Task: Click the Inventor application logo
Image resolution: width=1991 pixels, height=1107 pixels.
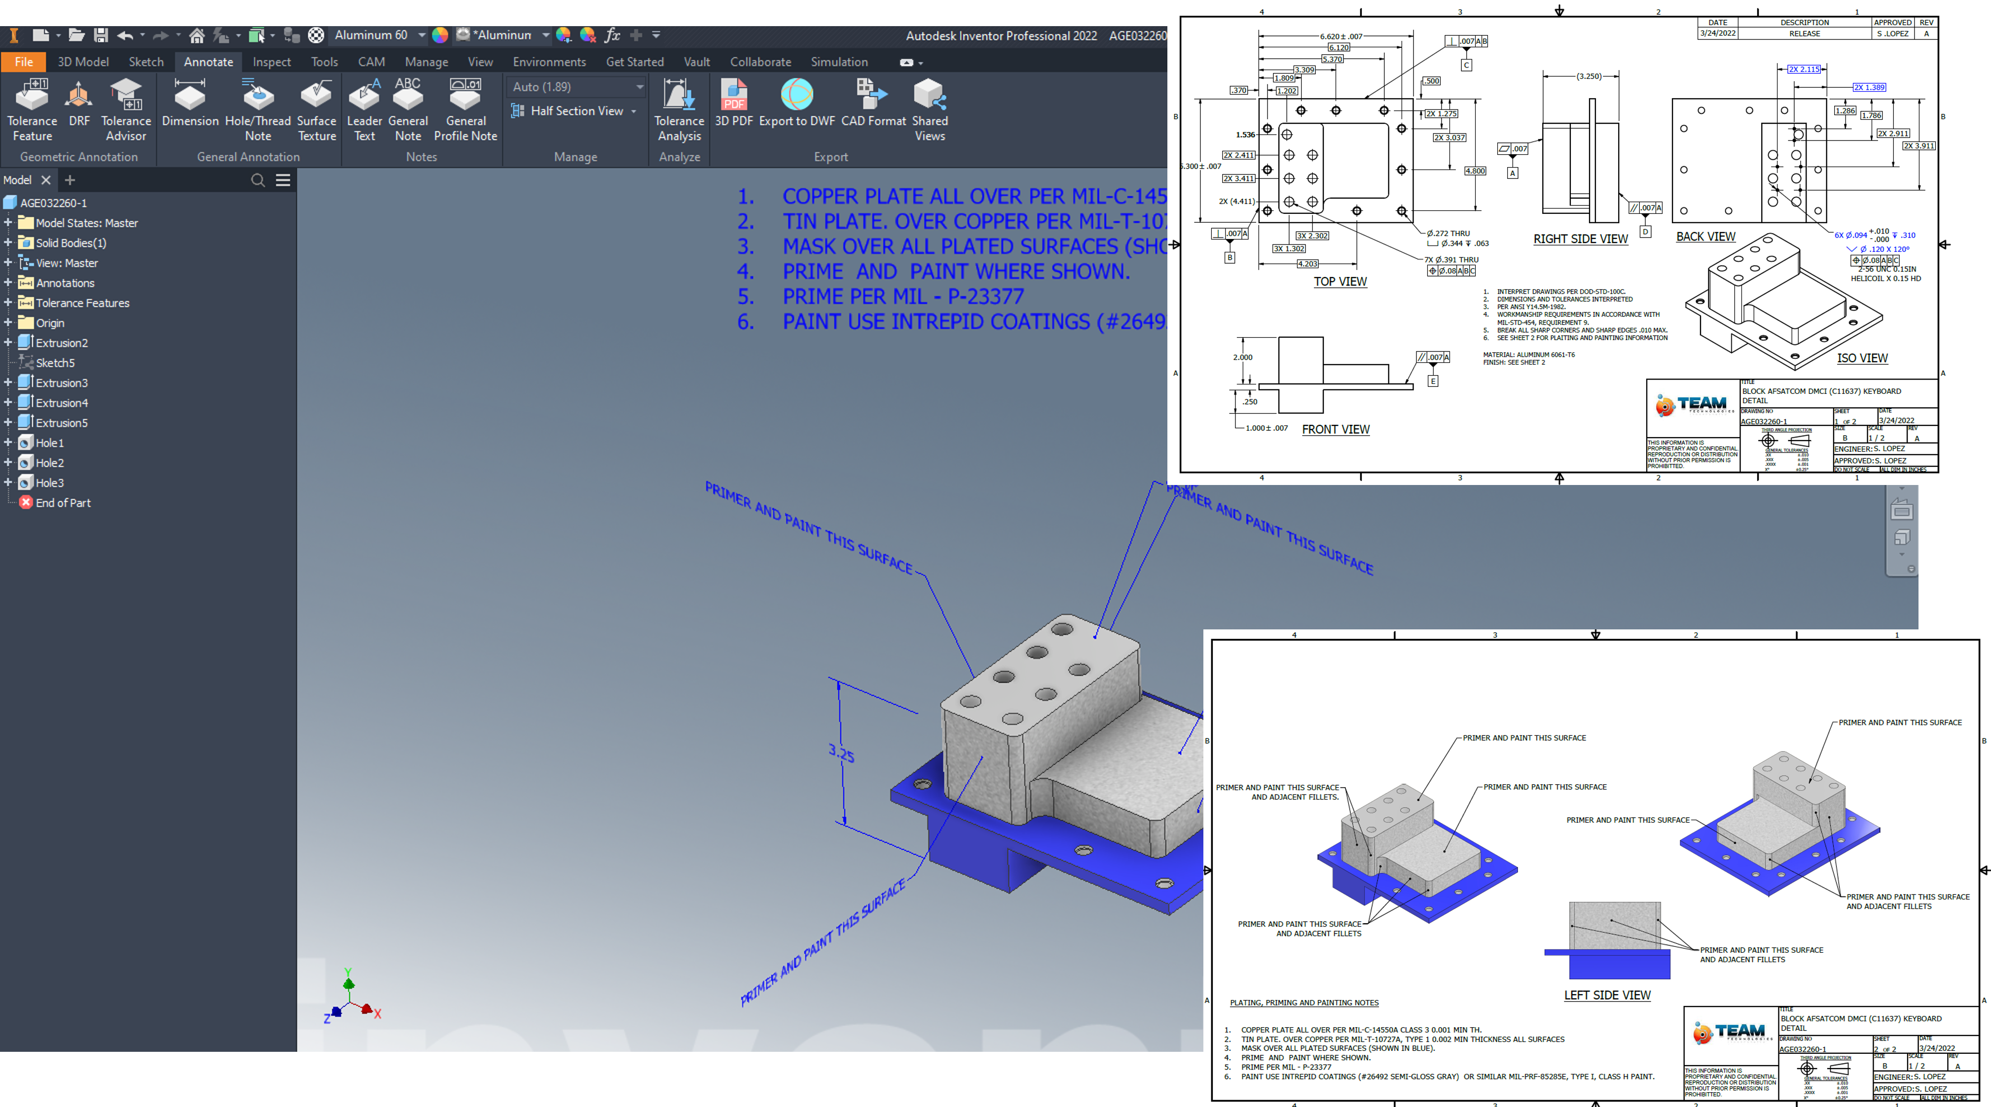Action: (x=13, y=35)
